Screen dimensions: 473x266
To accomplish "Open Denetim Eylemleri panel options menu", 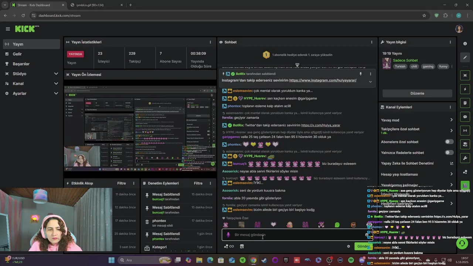I will pos(210,183).
